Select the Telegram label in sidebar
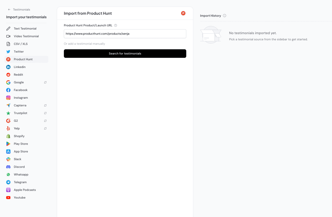Image resolution: width=332 pixels, height=217 pixels. 20,182
